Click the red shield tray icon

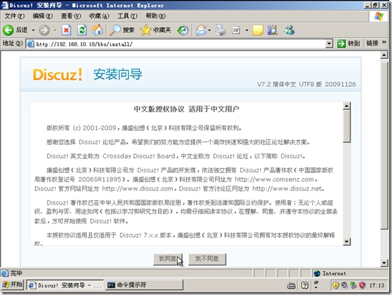[362, 285]
